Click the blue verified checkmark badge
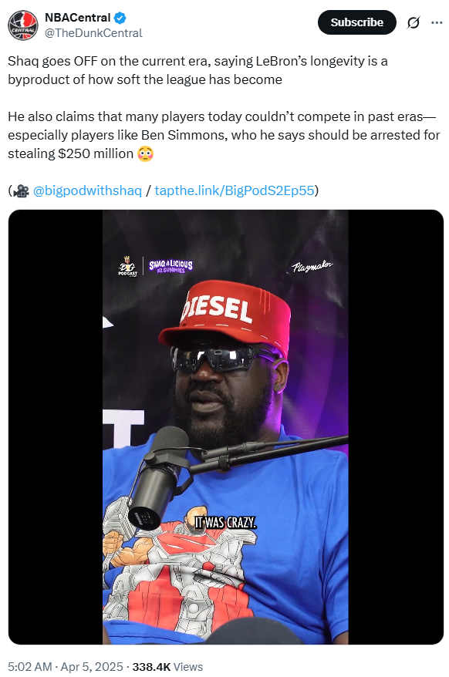449x677 pixels. [x=120, y=18]
